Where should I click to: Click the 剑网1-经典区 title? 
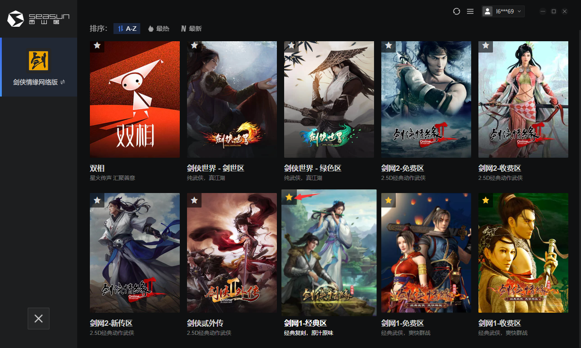(305, 323)
